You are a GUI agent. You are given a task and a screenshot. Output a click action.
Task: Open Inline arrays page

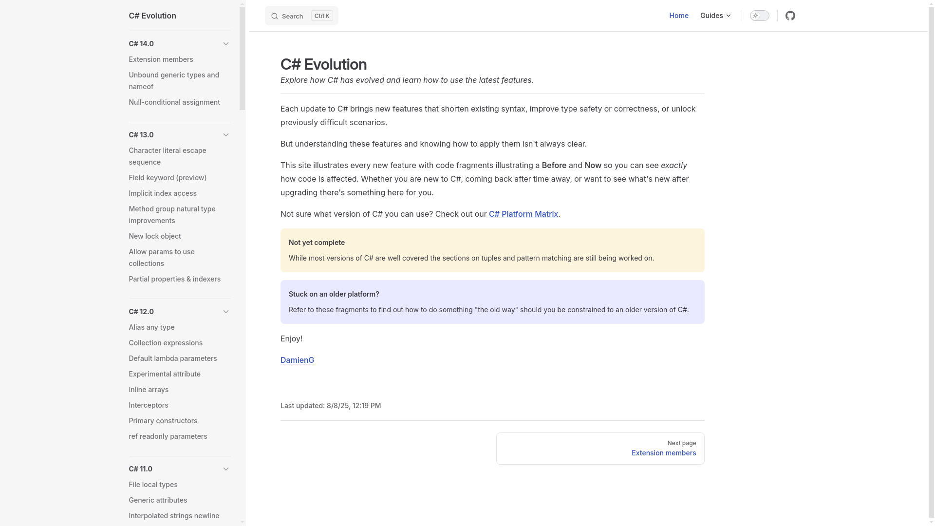(149, 390)
